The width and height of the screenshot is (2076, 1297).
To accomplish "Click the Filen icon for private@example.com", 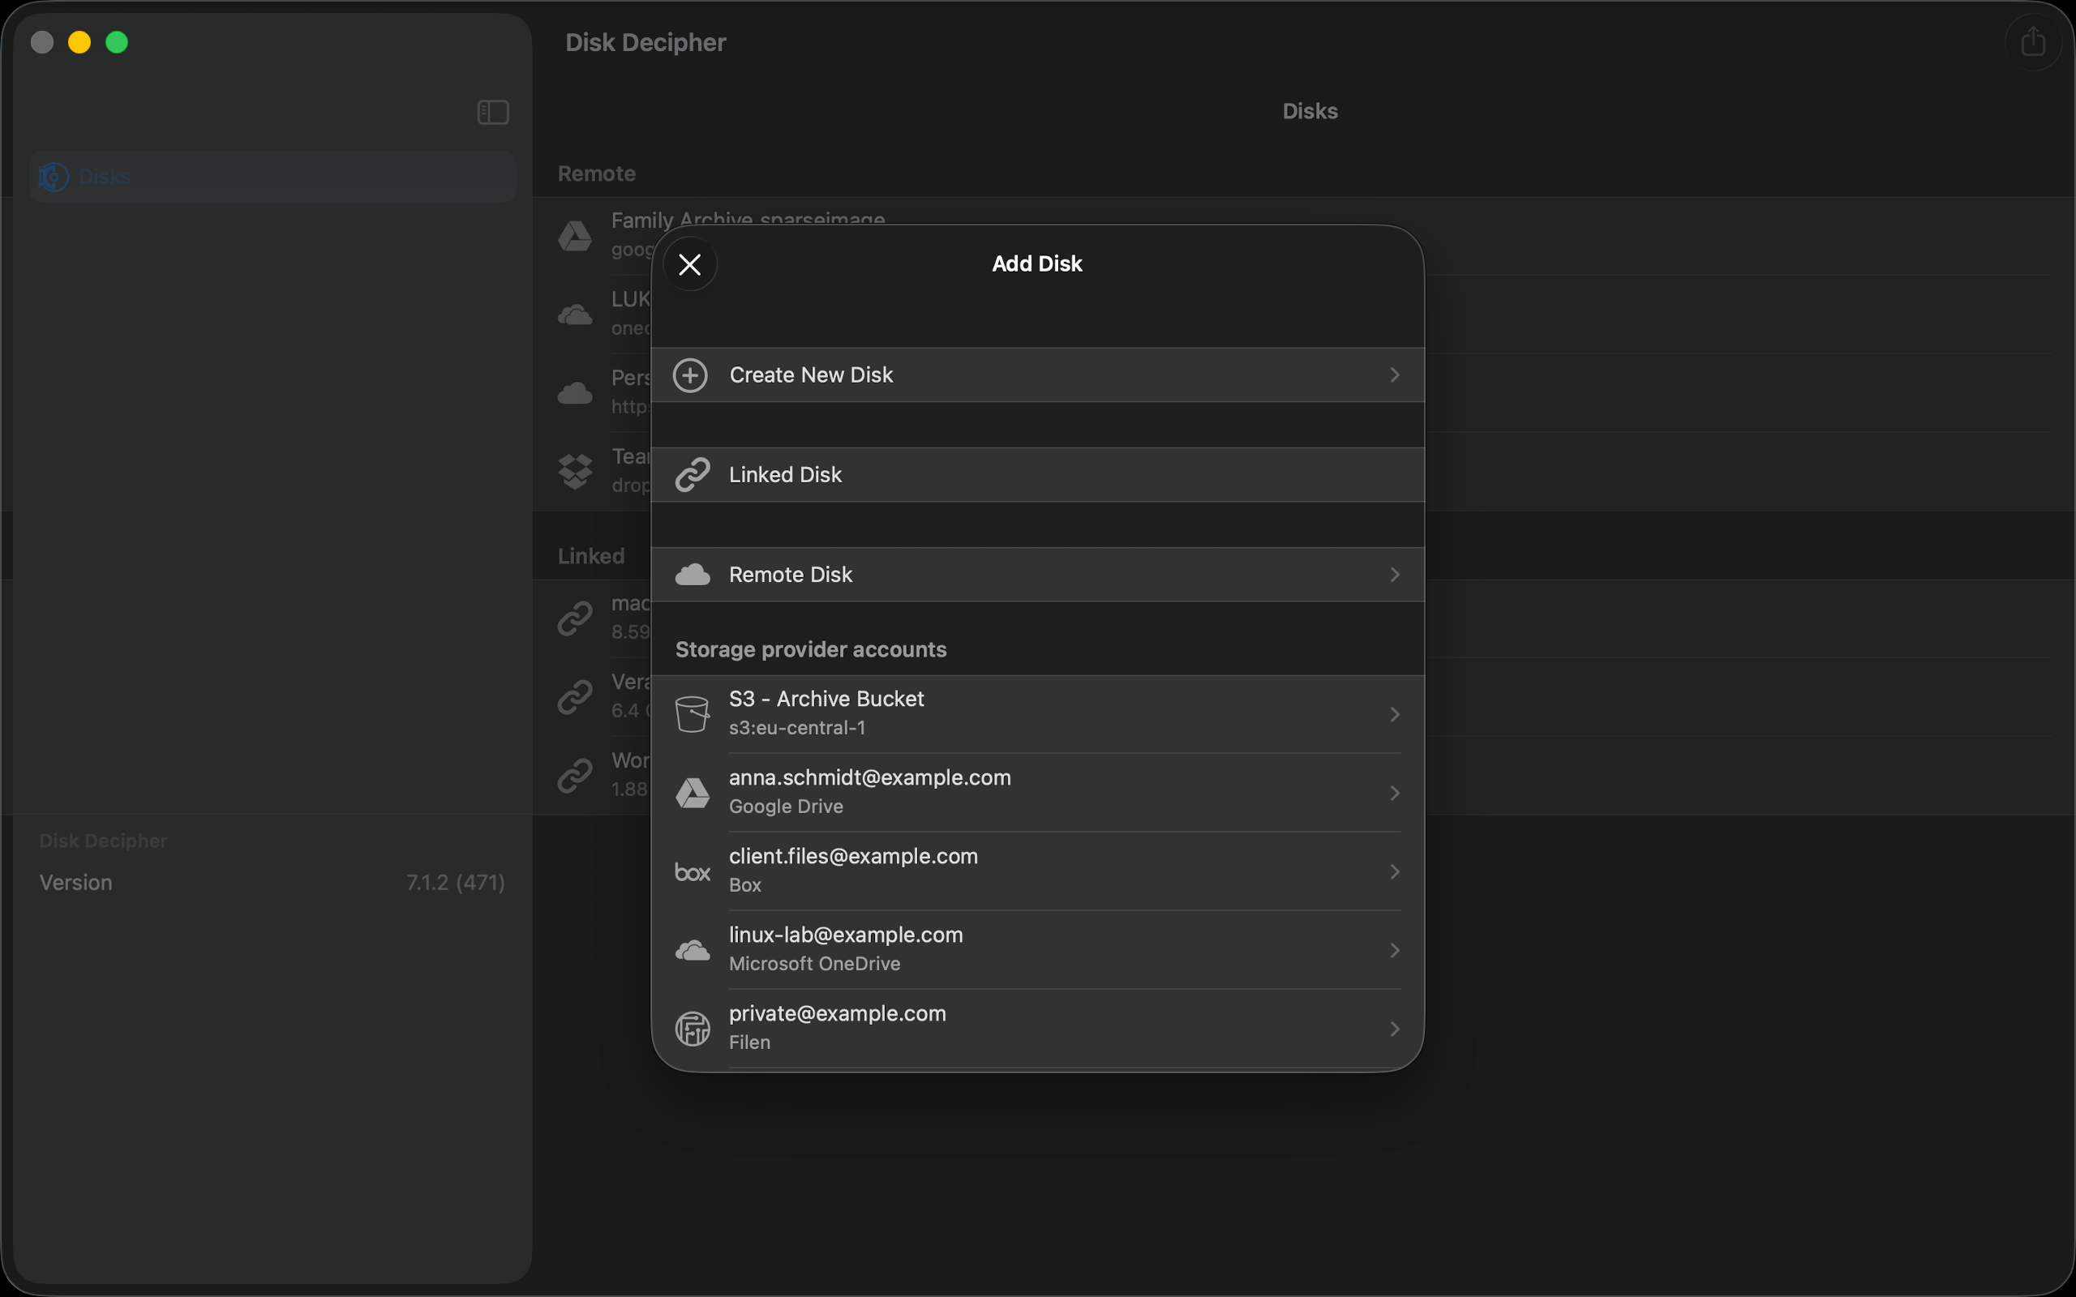I will (x=693, y=1029).
